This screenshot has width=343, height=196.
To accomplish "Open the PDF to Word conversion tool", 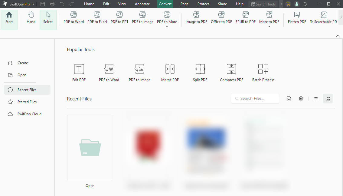I will pos(73,18).
